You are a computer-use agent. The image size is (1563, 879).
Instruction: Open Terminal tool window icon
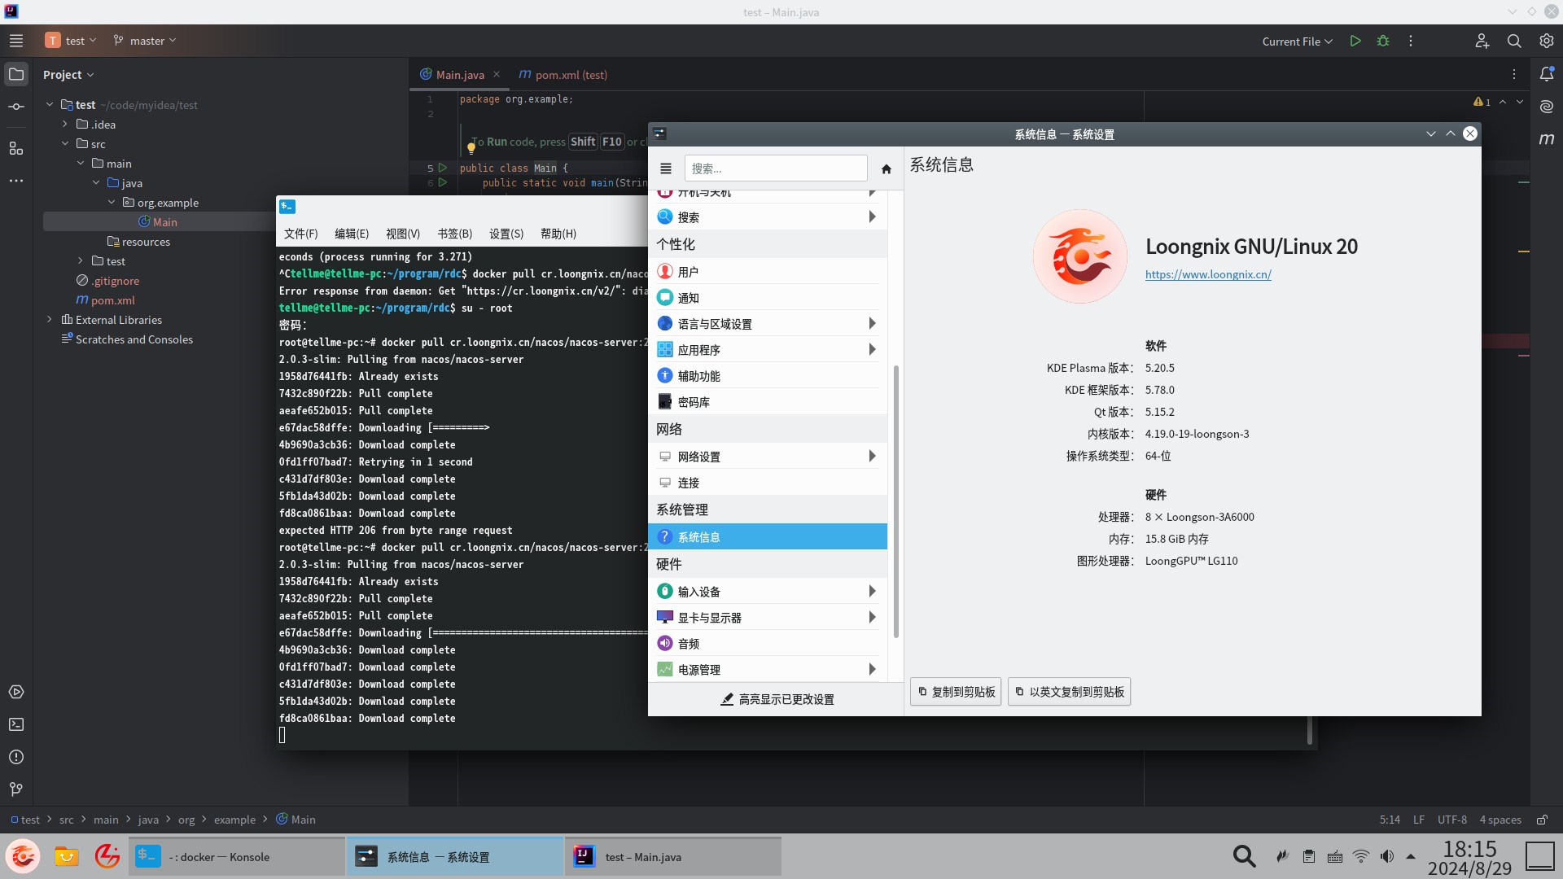coord(16,724)
